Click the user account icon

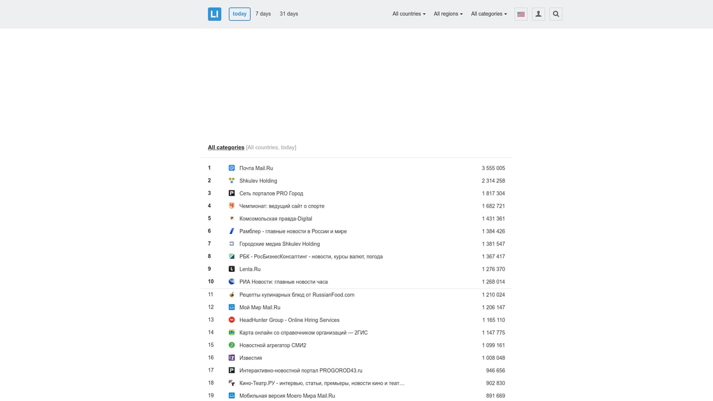[x=538, y=14]
